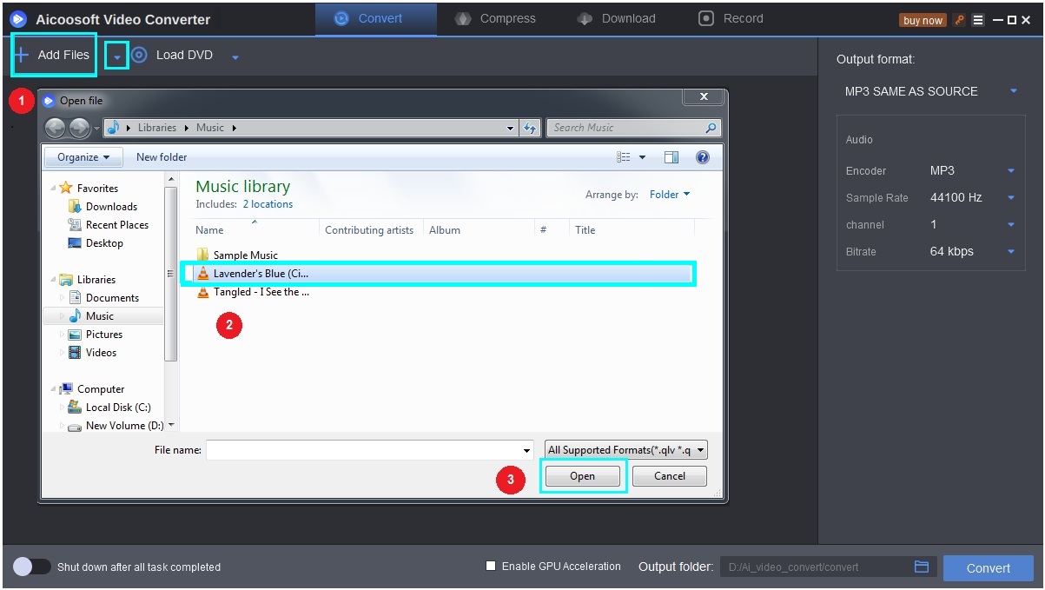Select Videos library
This screenshot has width=1045, height=590.
point(101,353)
